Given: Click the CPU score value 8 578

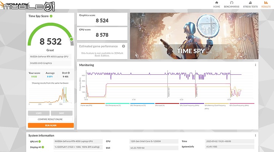Looking at the screenshot, I should [102, 35].
